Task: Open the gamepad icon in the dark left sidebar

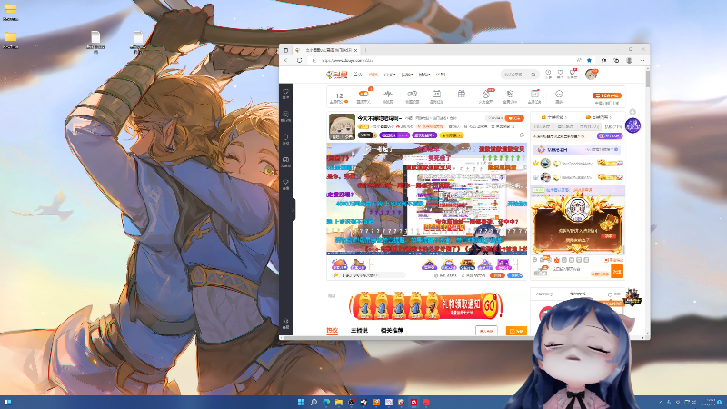Action: pyautogui.click(x=286, y=162)
